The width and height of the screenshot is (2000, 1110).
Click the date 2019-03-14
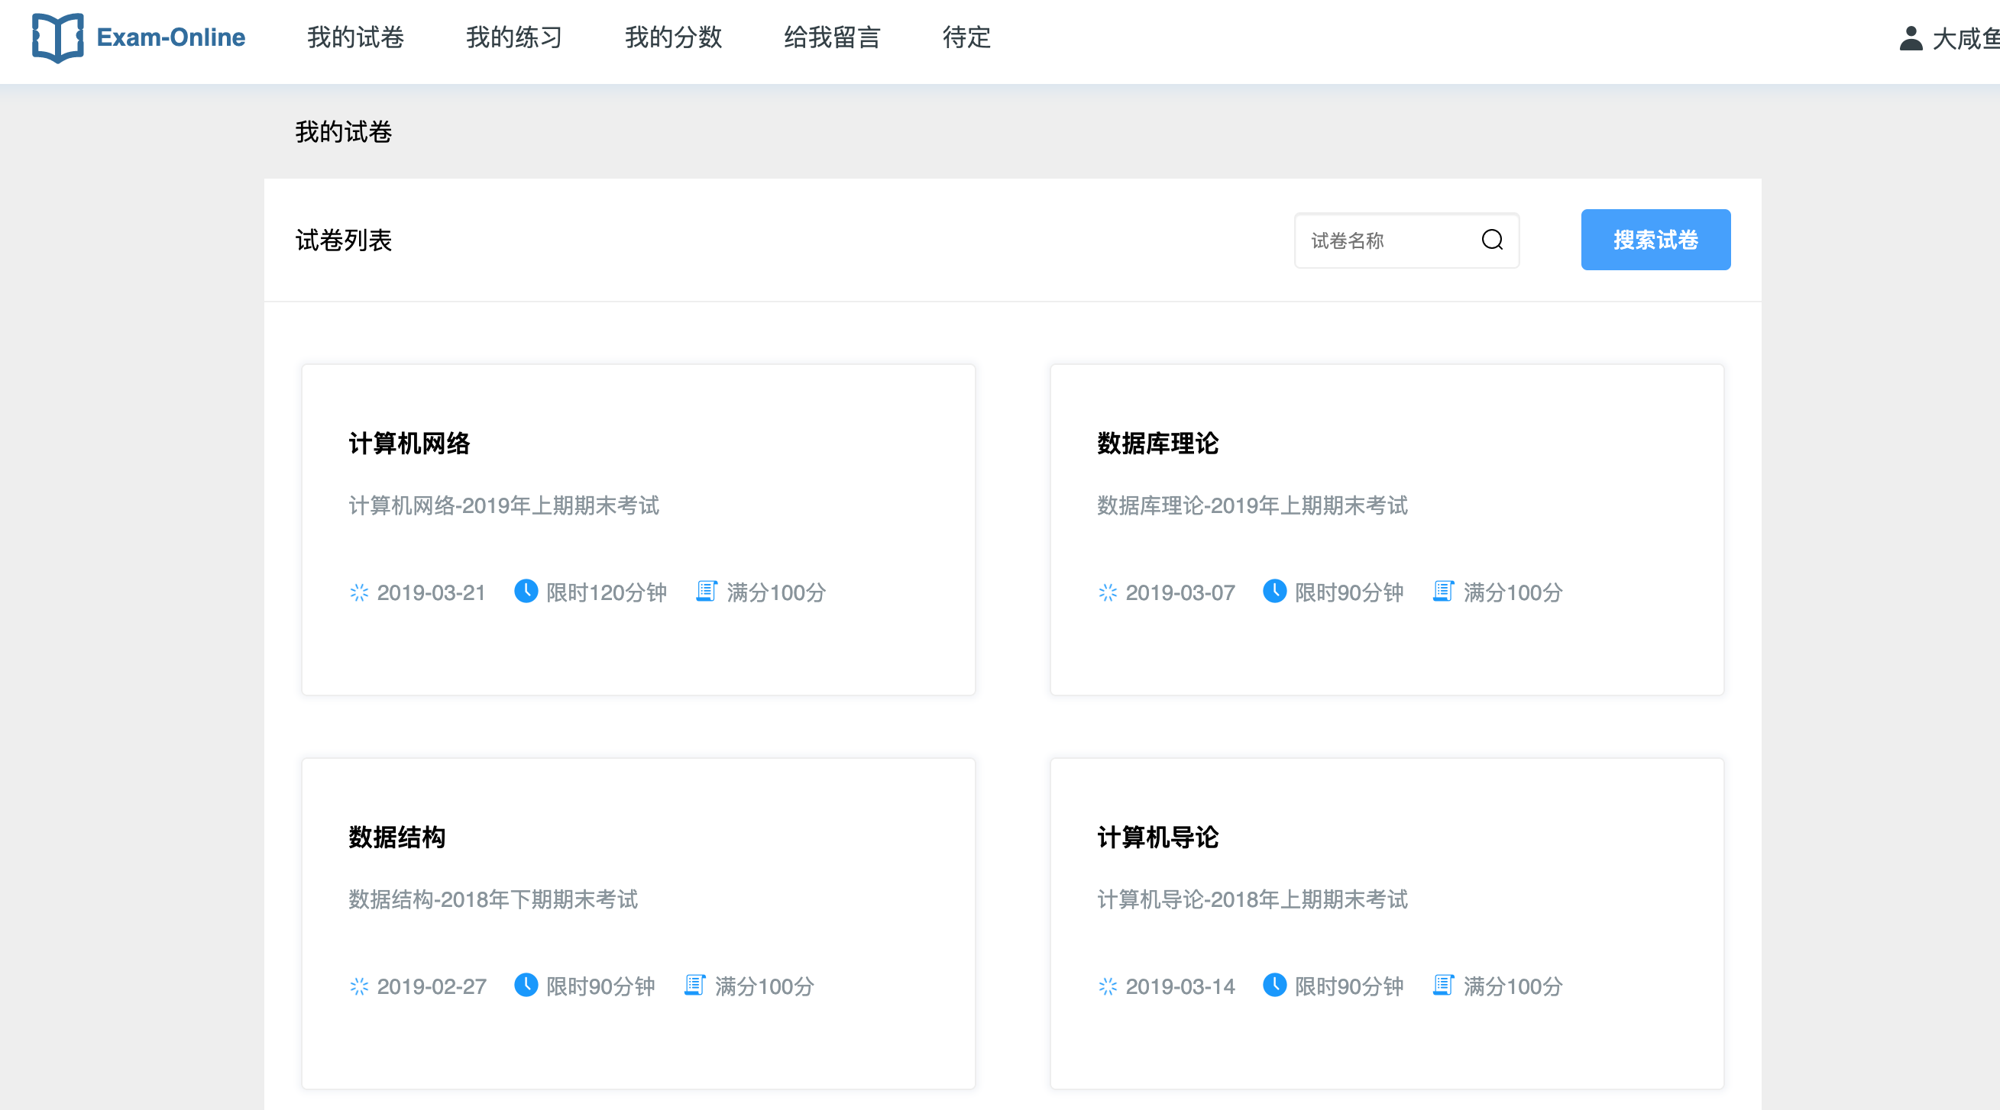pos(1180,986)
